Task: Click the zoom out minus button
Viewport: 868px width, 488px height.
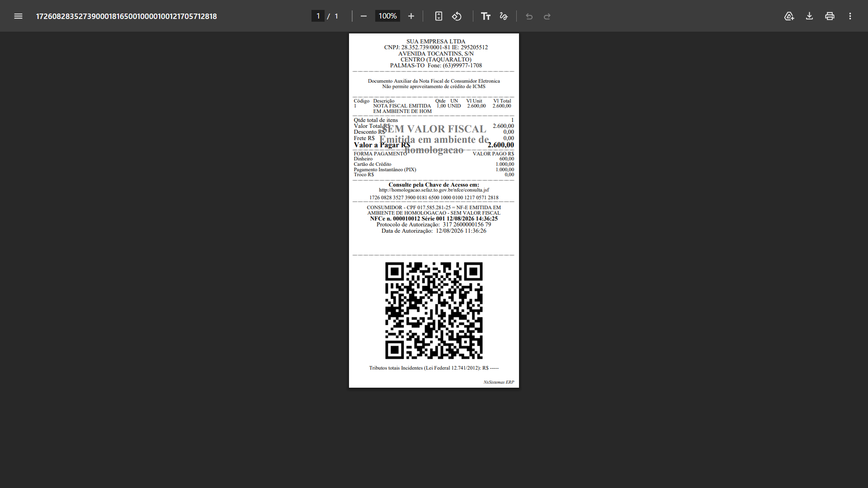Action: click(x=363, y=16)
